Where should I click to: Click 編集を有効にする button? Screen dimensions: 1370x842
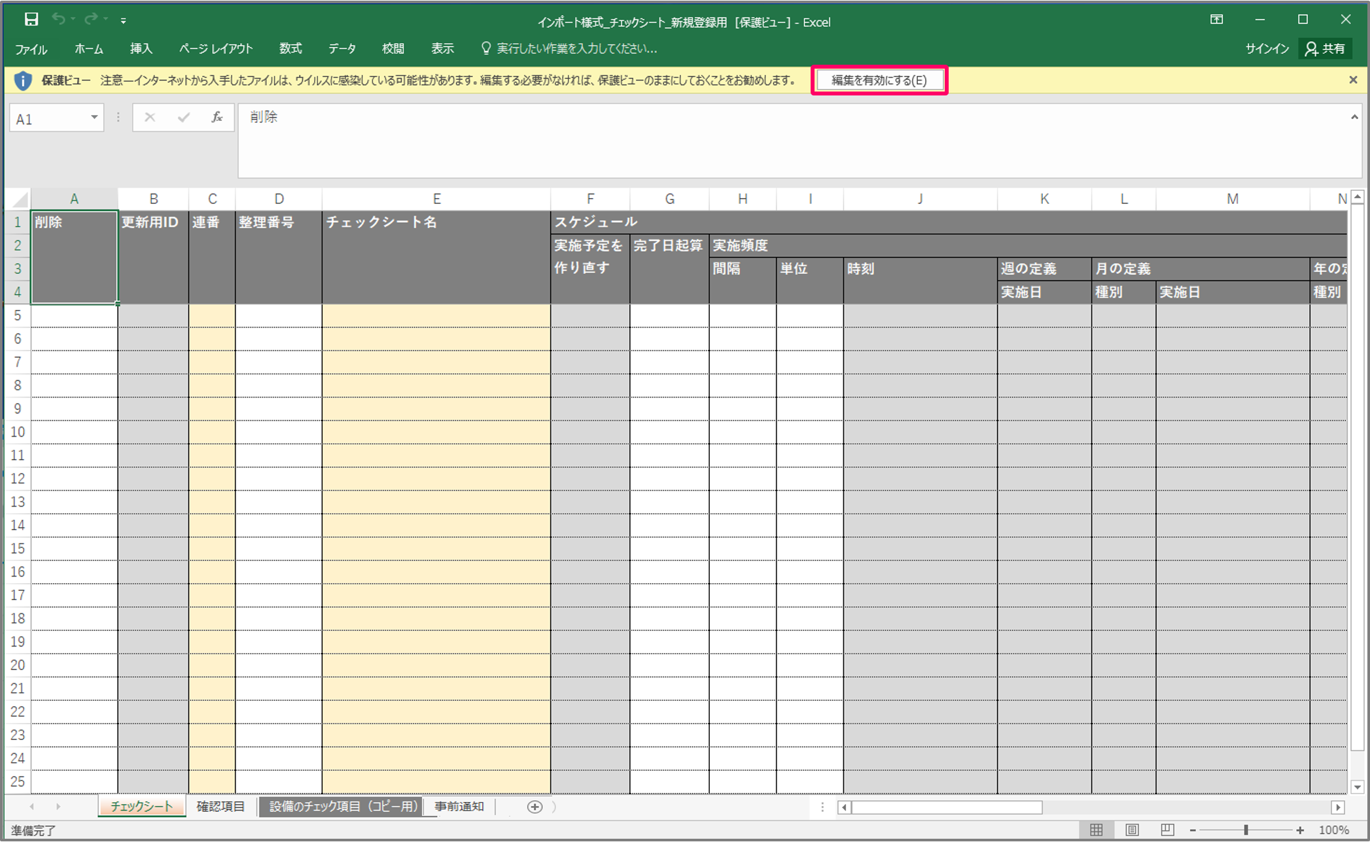pyautogui.click(x=879, y=80)
